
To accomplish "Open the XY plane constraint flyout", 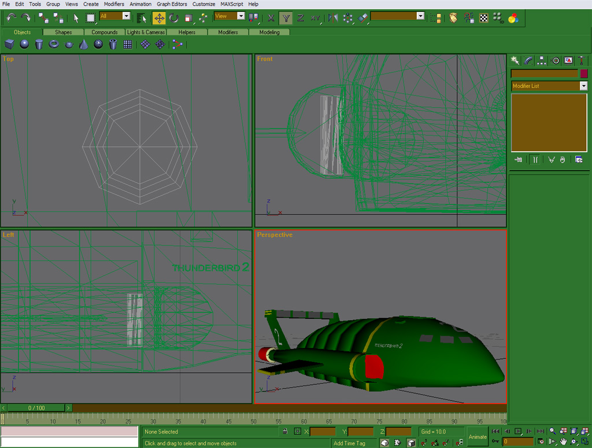I will tap(316, 18).
